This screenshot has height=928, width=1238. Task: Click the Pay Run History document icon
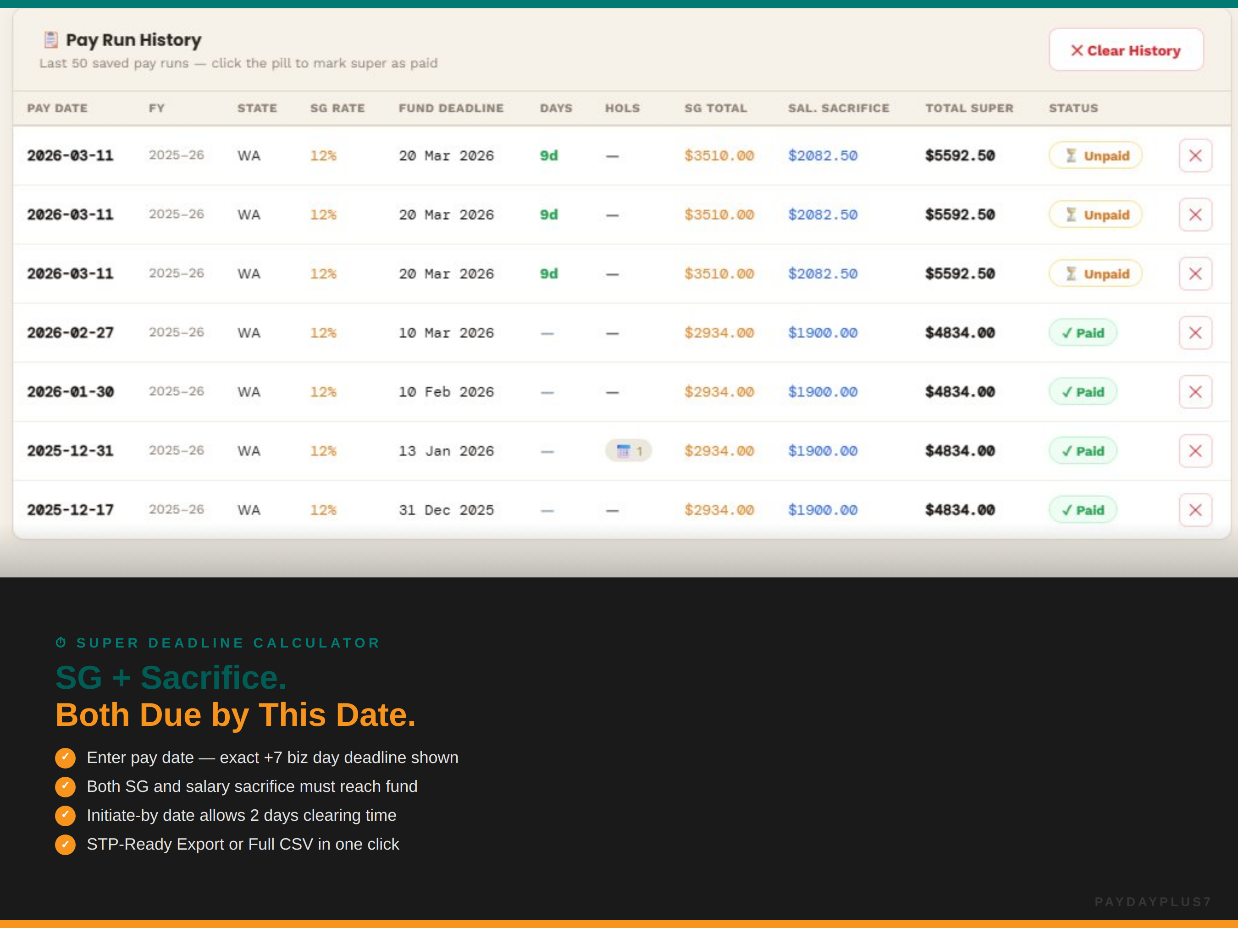pyautogui.click(x=51, y=39)
